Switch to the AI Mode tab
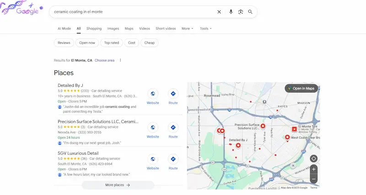Viewport: 366px width, 195px height. 64,28
